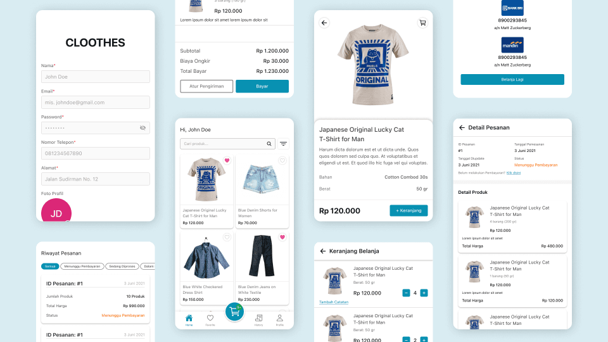Screen dimensions: 608x342
Task: Increase quantity with plus next to 4
Action: pos(424,293)
